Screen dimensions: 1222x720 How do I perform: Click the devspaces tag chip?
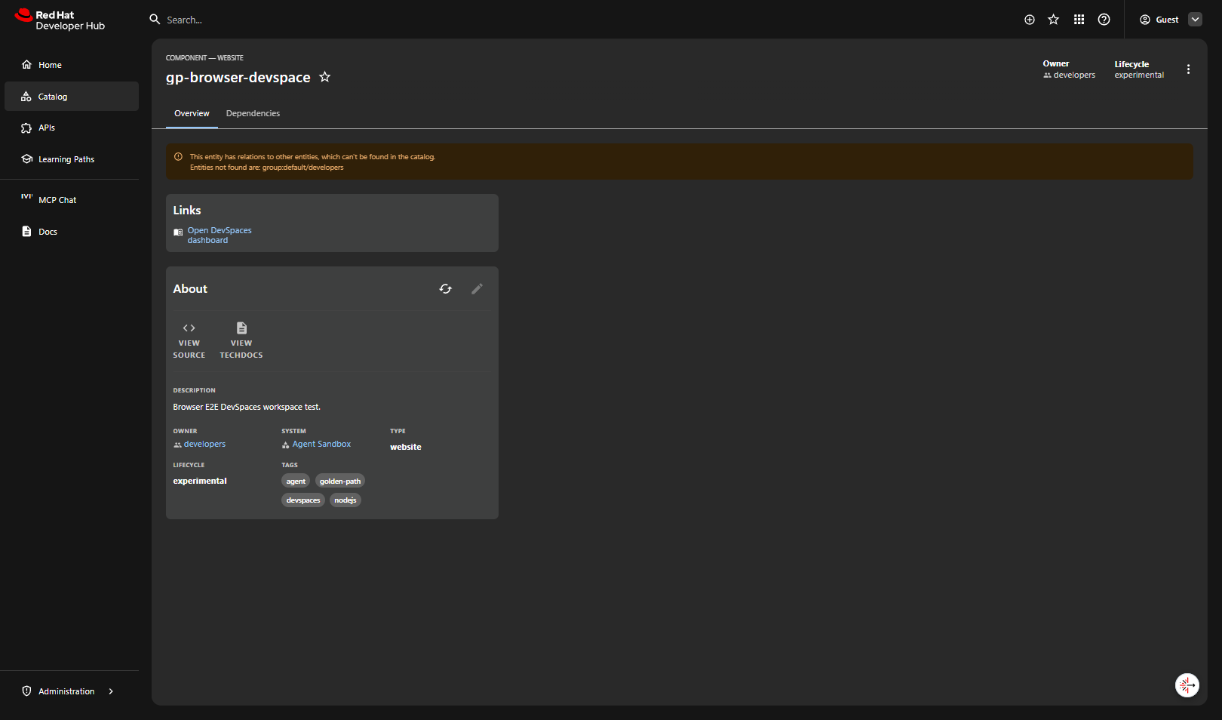303,500
